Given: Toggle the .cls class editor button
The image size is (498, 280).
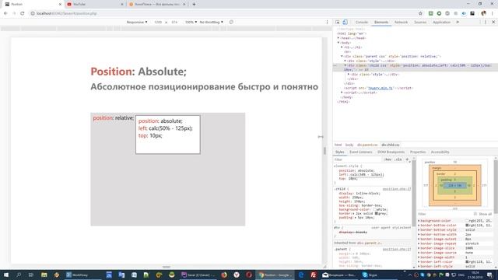Looking at the screenshot, I should pyautogui.click(x=398, y=159).
